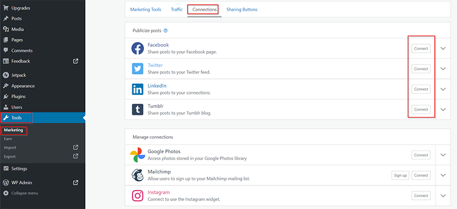Open the Import submenu item
This screenshot has width=457, height=209.
coord(10,147)
